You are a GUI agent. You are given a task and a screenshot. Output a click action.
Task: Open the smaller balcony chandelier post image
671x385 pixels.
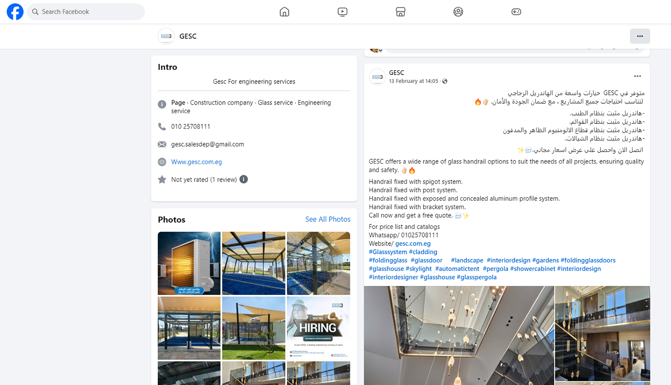pyautogui.click(x=603, y=334)
